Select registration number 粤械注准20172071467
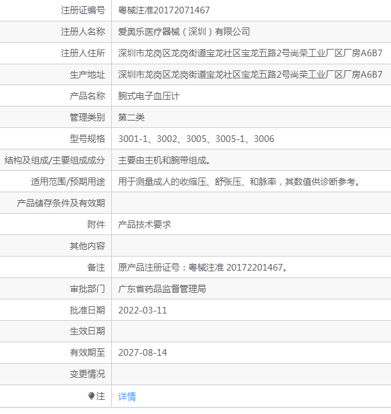 click(x=164, y=10)
